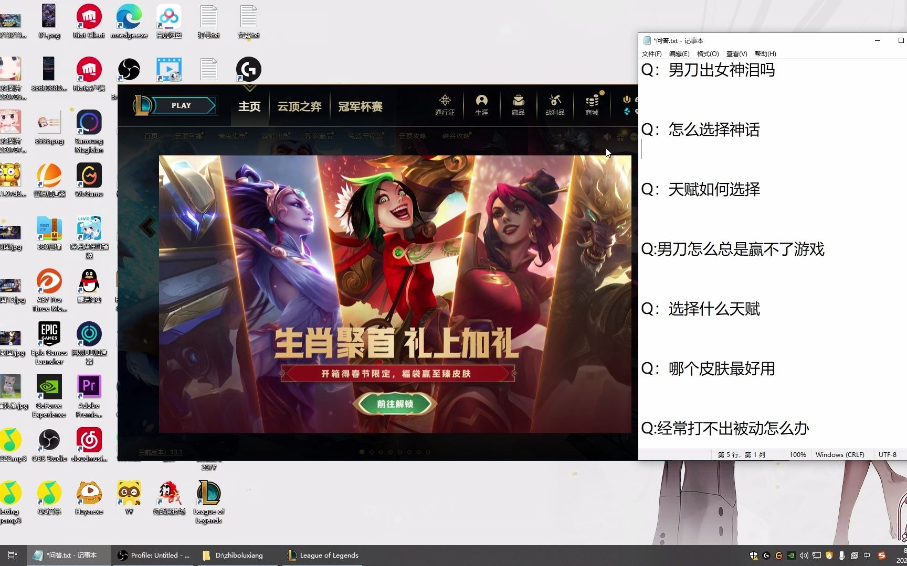Select the last carousel dot indicator
Screen dimensions: 907x566
point(428,452)
